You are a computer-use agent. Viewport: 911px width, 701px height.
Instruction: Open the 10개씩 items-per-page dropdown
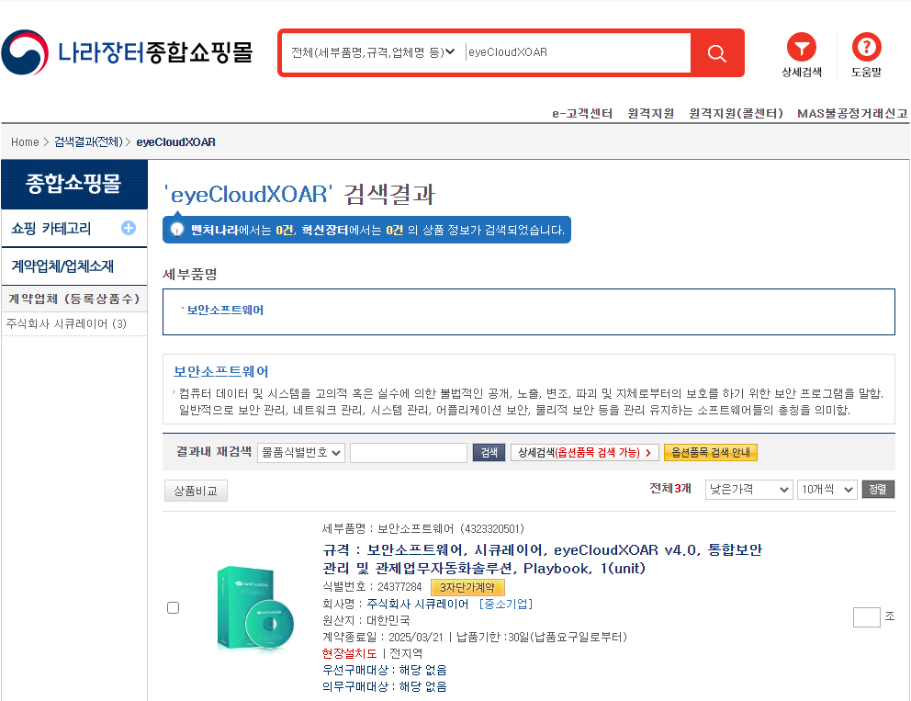(825, 490)
